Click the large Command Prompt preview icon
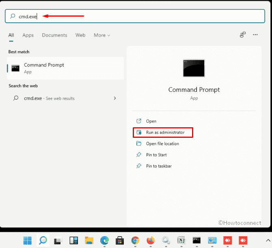The height and width of the screenshot is (248, 272). (194, 68)
